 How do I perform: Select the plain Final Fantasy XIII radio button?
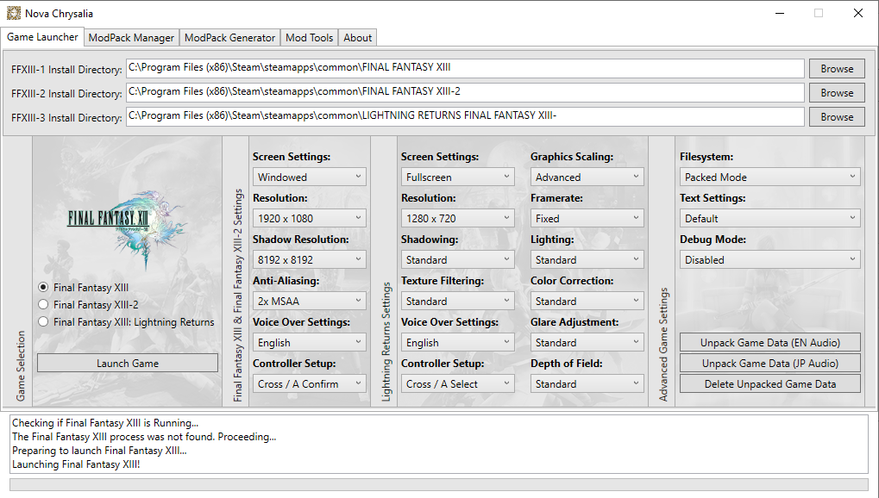click(x=43, y=288)
